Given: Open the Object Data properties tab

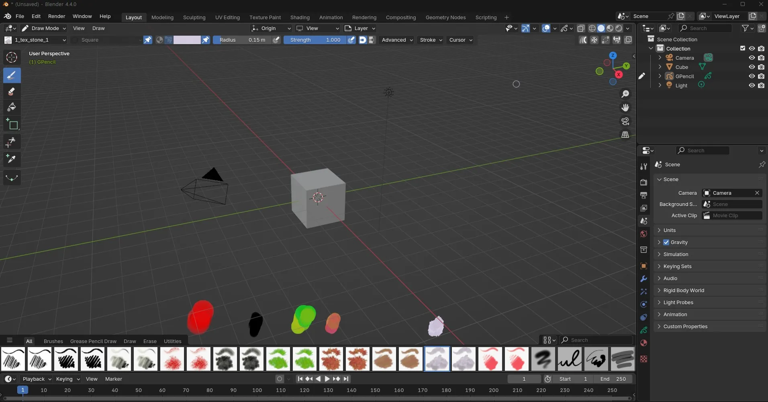Looking at the screenshot, I should (643, 330).
